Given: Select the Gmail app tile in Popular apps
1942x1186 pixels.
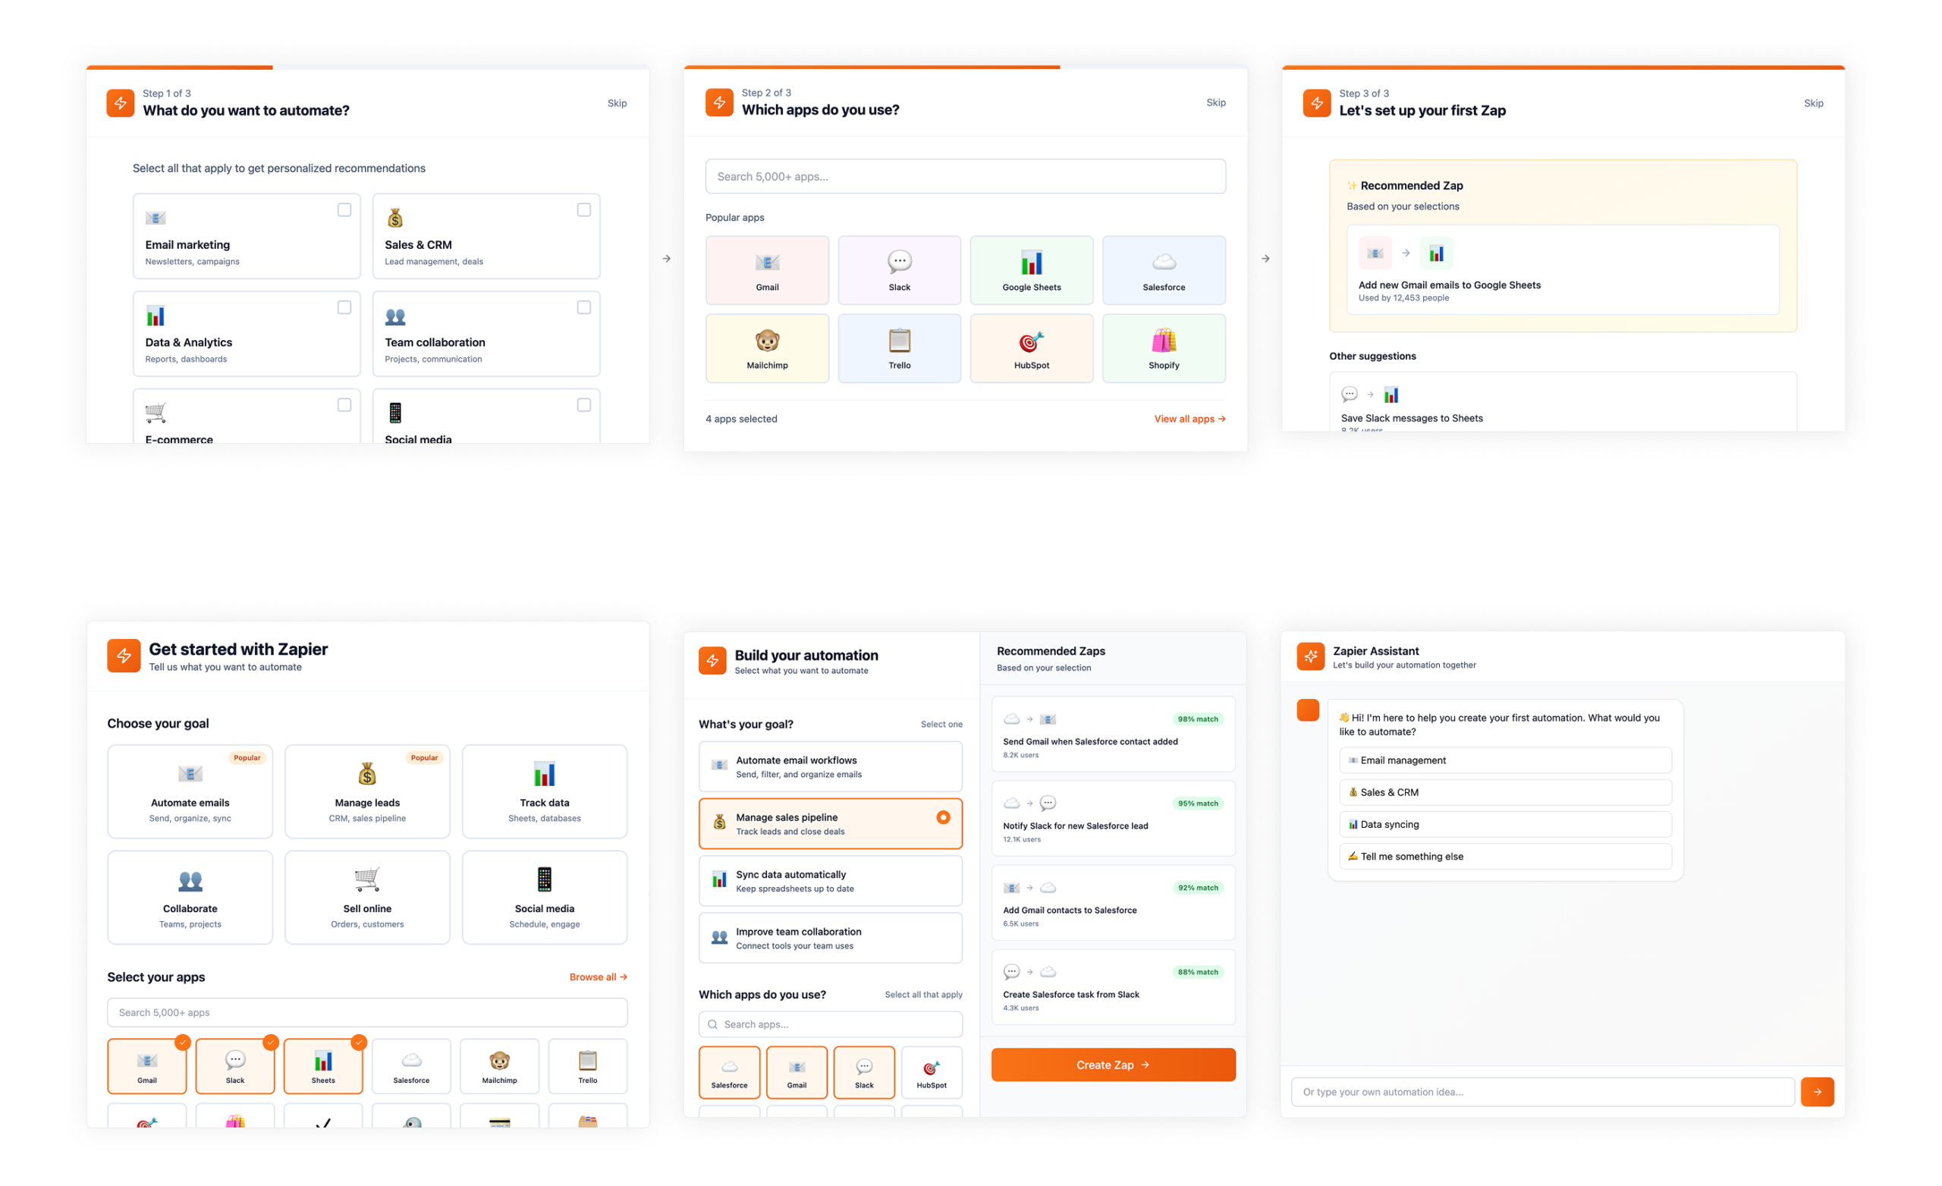Looking at the screenshot, I should (767, 269).
